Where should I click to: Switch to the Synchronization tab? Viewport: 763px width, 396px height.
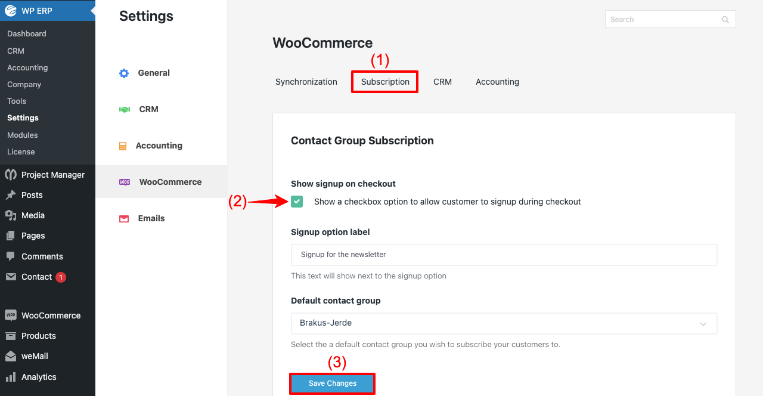(x=306, y=81)
